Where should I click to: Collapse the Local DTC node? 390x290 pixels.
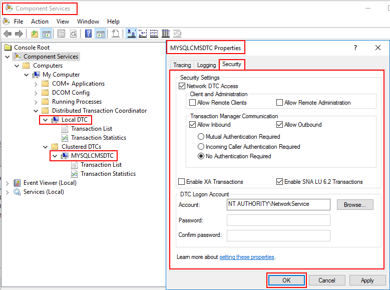click(45, 120)
